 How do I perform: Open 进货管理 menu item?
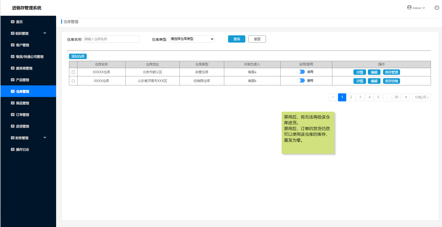[28, 126]
